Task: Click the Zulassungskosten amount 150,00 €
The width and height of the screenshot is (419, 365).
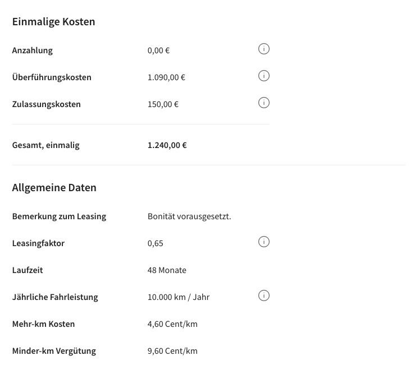Action: 163,104
